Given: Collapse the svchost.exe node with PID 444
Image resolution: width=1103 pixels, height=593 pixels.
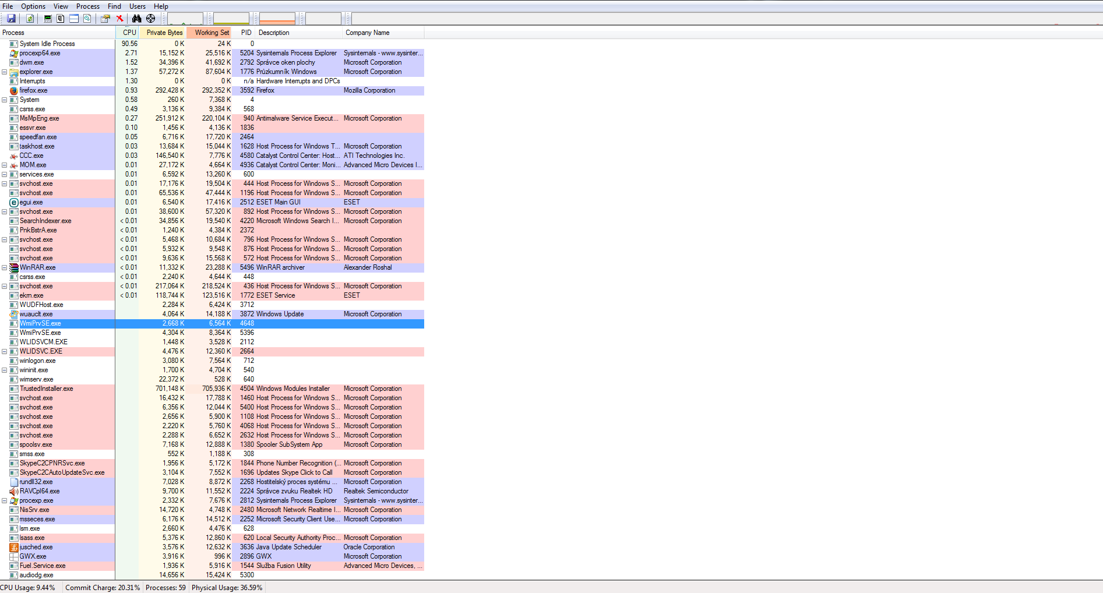Looking at the screenshot, I should [x=5, y=183].
